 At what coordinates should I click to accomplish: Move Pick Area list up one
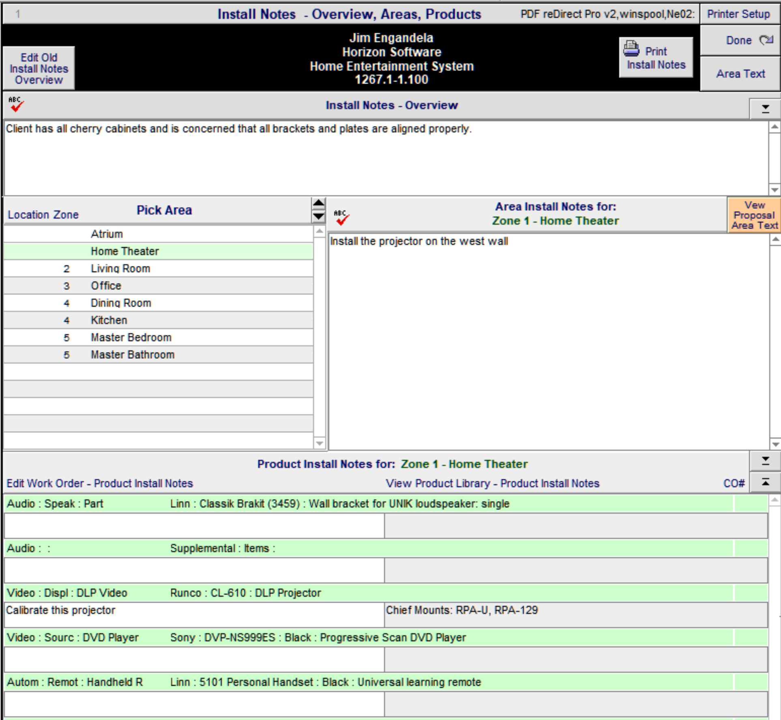319,203
